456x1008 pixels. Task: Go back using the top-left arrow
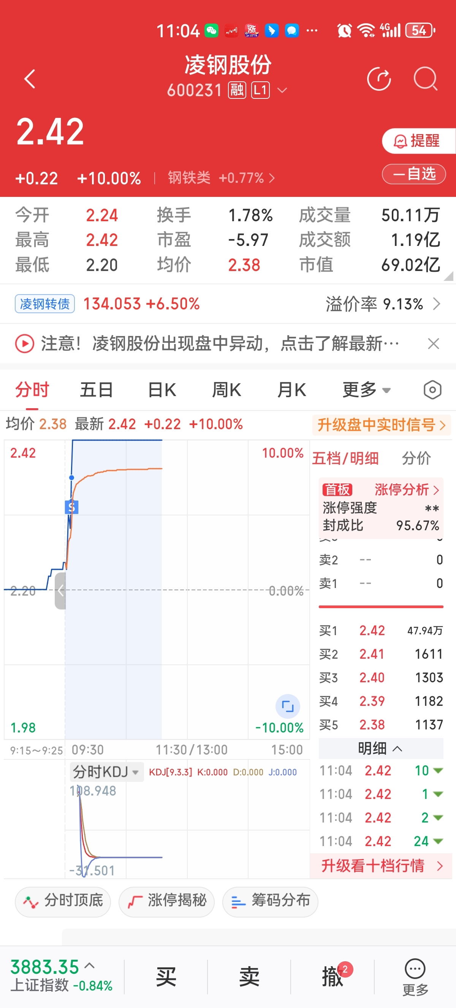click(x=30, y=79)
